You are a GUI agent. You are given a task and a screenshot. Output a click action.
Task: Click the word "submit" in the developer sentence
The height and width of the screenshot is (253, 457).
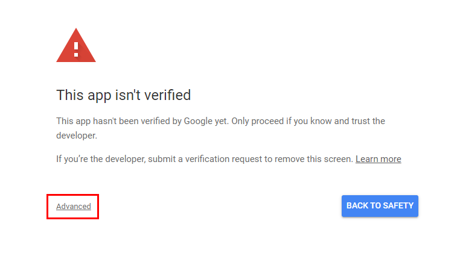[x=161, y=159]
